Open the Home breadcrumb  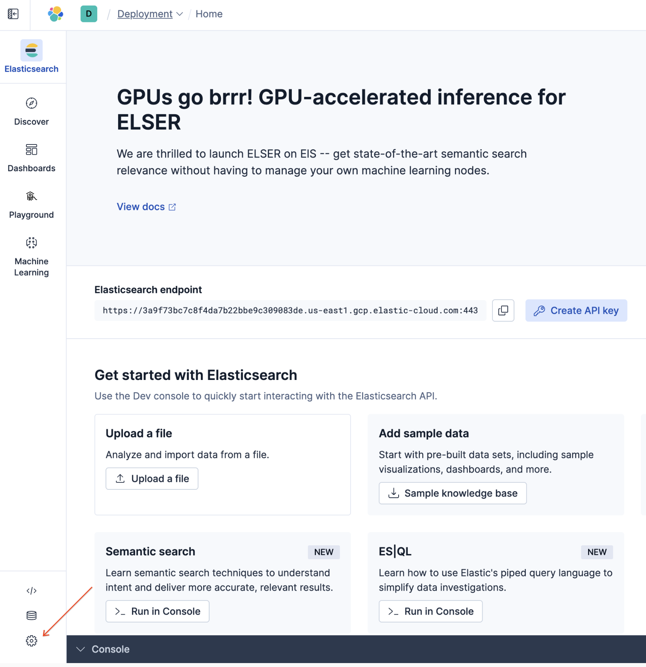(209, 14)
